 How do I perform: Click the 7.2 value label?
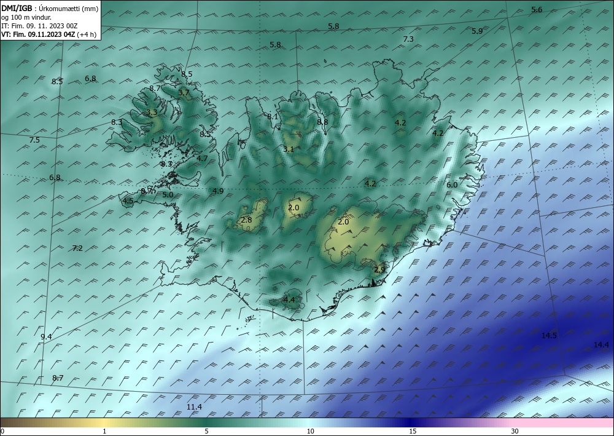[77, 248]
